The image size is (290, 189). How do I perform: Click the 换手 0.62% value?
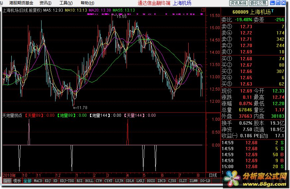[246, 123]
